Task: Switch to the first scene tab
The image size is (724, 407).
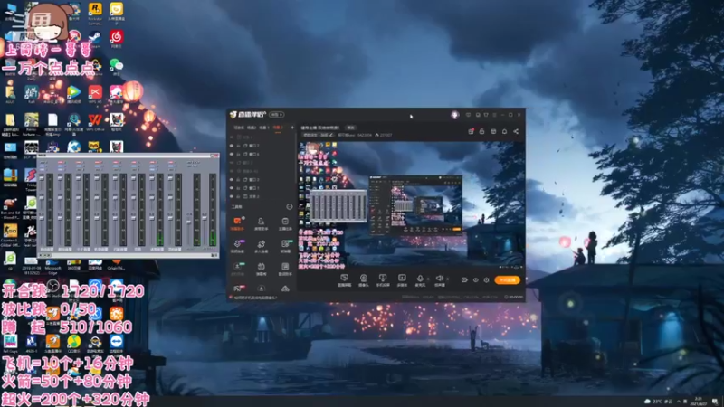Action: click(x=239, y=128)
